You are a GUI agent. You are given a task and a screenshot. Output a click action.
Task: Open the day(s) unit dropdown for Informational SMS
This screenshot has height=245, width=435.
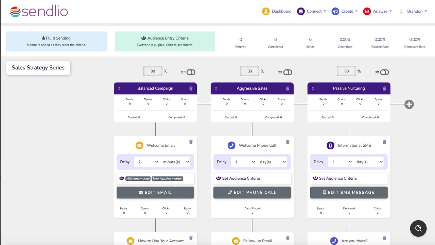point(370,162)
